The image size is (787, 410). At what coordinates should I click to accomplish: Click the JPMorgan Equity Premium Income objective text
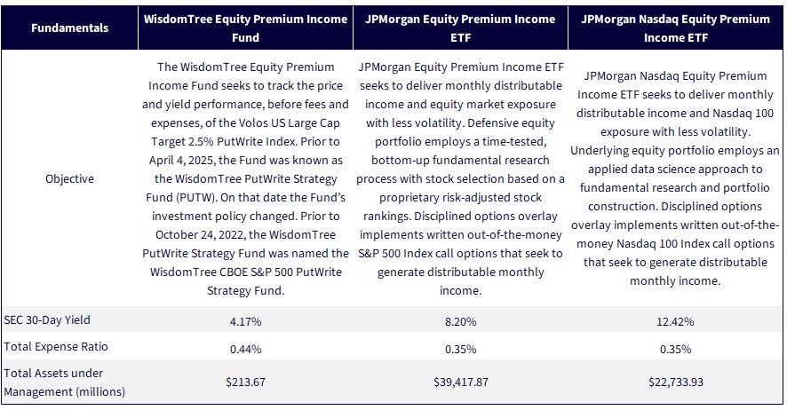(460, 179)
